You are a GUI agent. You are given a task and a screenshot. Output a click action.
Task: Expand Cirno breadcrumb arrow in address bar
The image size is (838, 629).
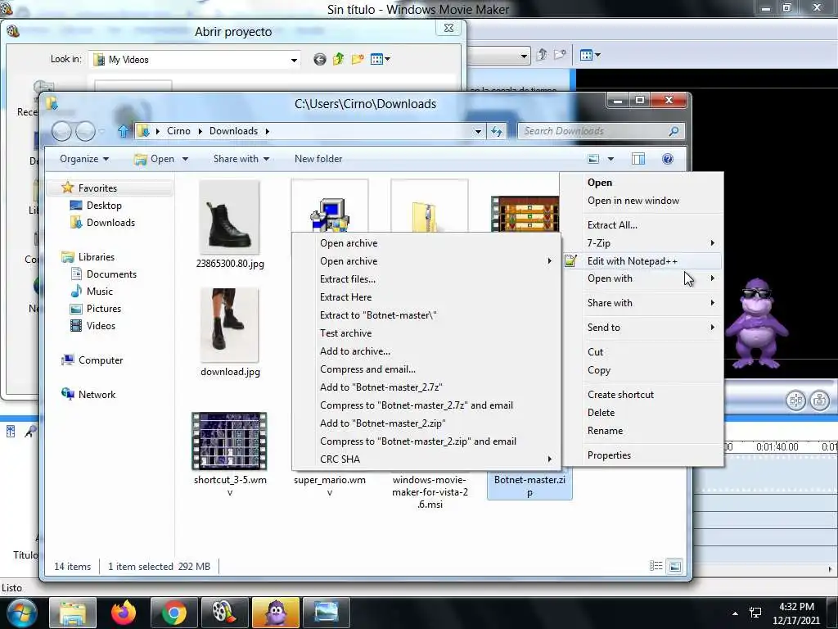pyautogui.click(x=200, y=131)
